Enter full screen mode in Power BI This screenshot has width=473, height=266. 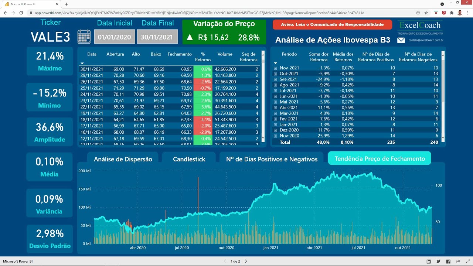pyautogui.click(x=468, y=261)
